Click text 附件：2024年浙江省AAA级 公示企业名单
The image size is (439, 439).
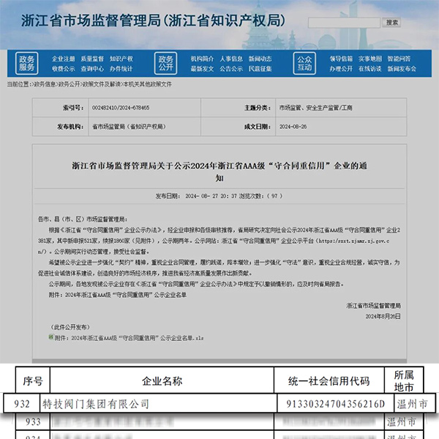[118, 295]
